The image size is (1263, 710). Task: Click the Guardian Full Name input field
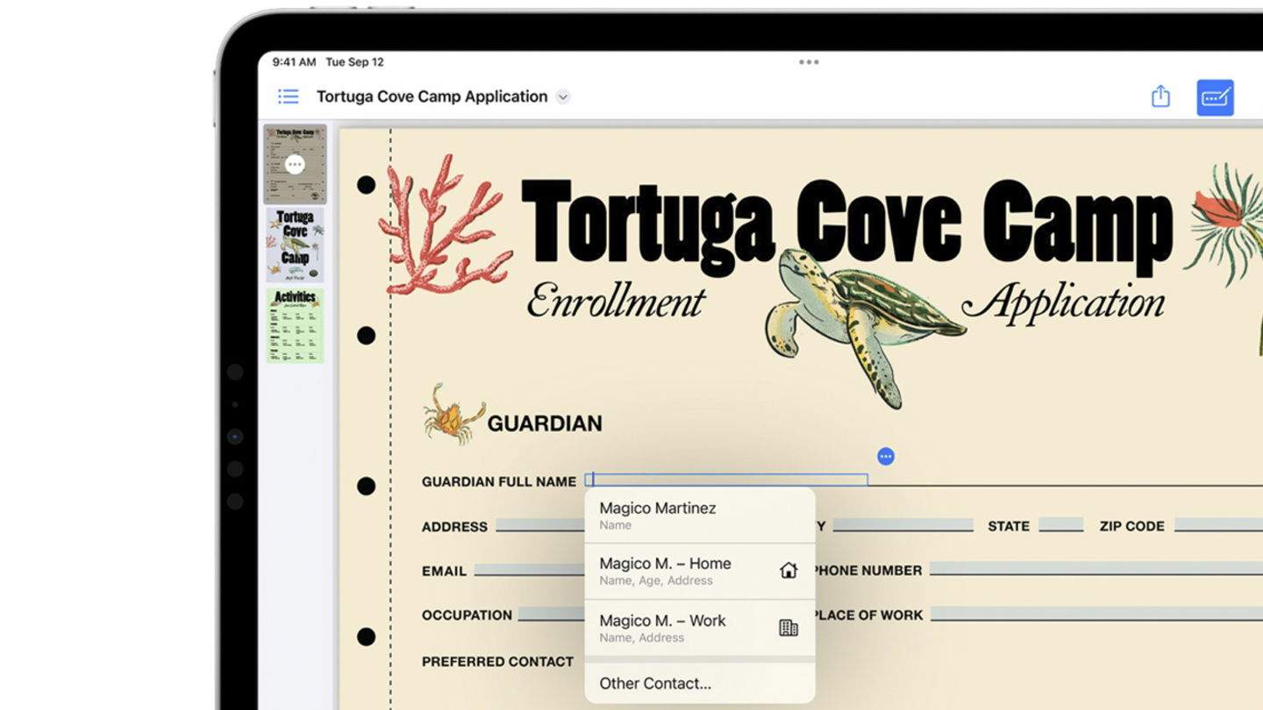[x=726, y=479]
